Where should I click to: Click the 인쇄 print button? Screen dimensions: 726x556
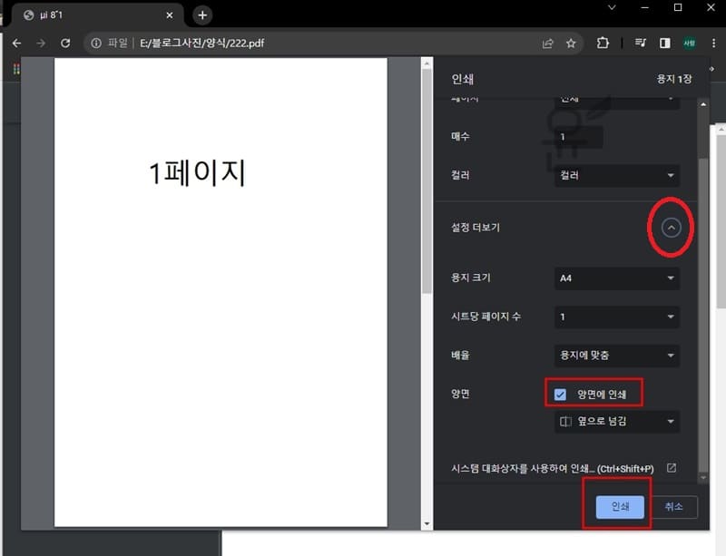620,507
